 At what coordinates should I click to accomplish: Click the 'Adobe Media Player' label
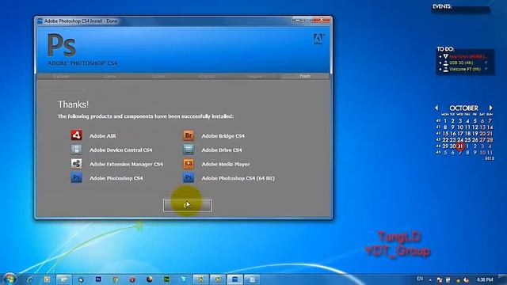click(x=225, y=164)
